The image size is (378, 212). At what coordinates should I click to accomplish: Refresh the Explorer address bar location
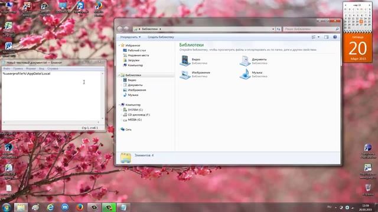[279, 29]
